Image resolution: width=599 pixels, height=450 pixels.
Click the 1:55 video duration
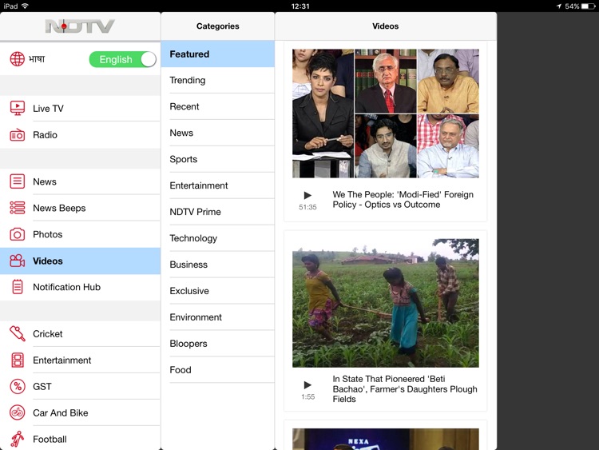point(308,397)
